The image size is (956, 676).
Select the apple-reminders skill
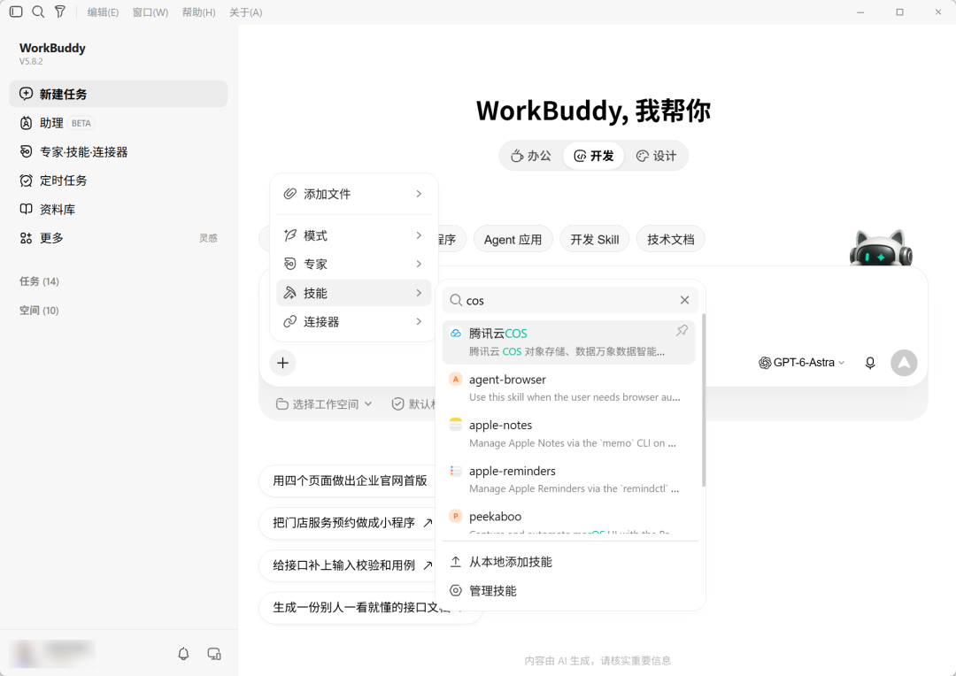coord(569,480)
